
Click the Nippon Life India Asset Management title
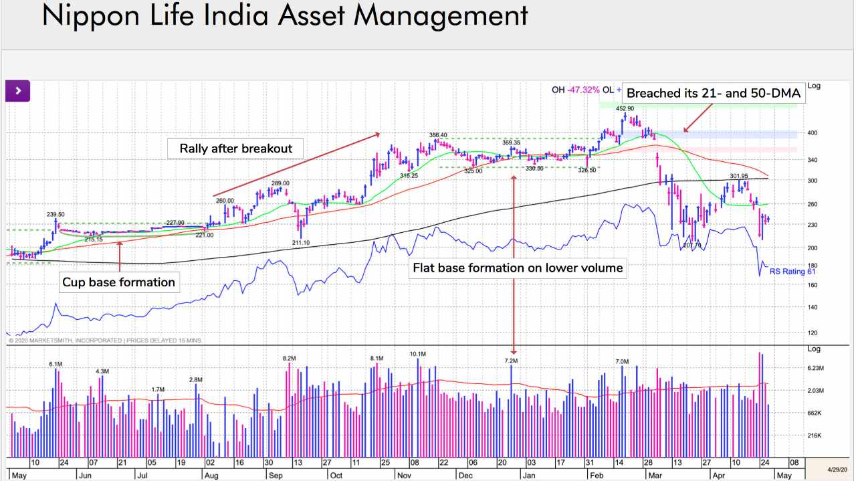click(285, 15)
